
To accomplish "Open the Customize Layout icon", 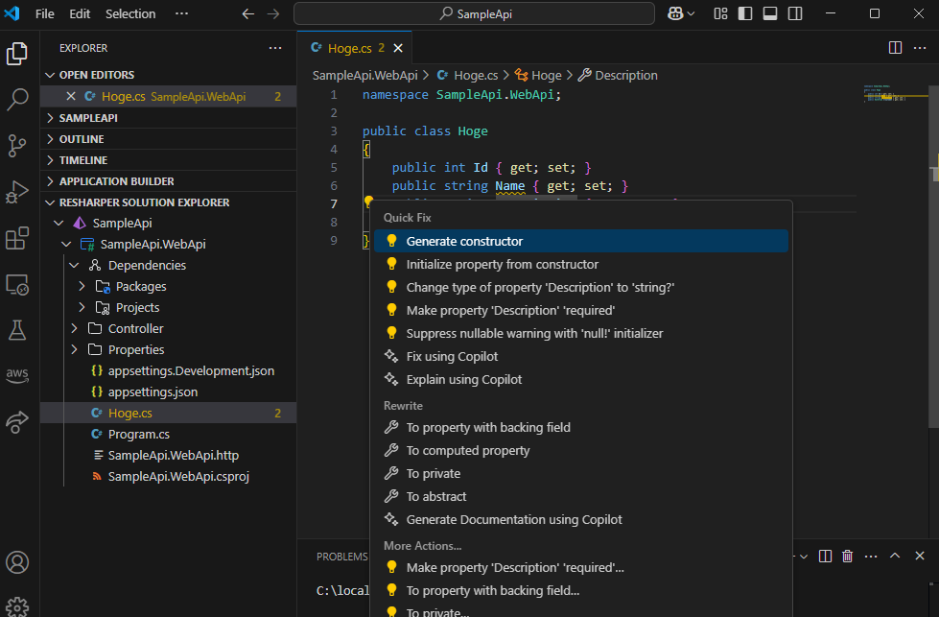I will (720, 13).
